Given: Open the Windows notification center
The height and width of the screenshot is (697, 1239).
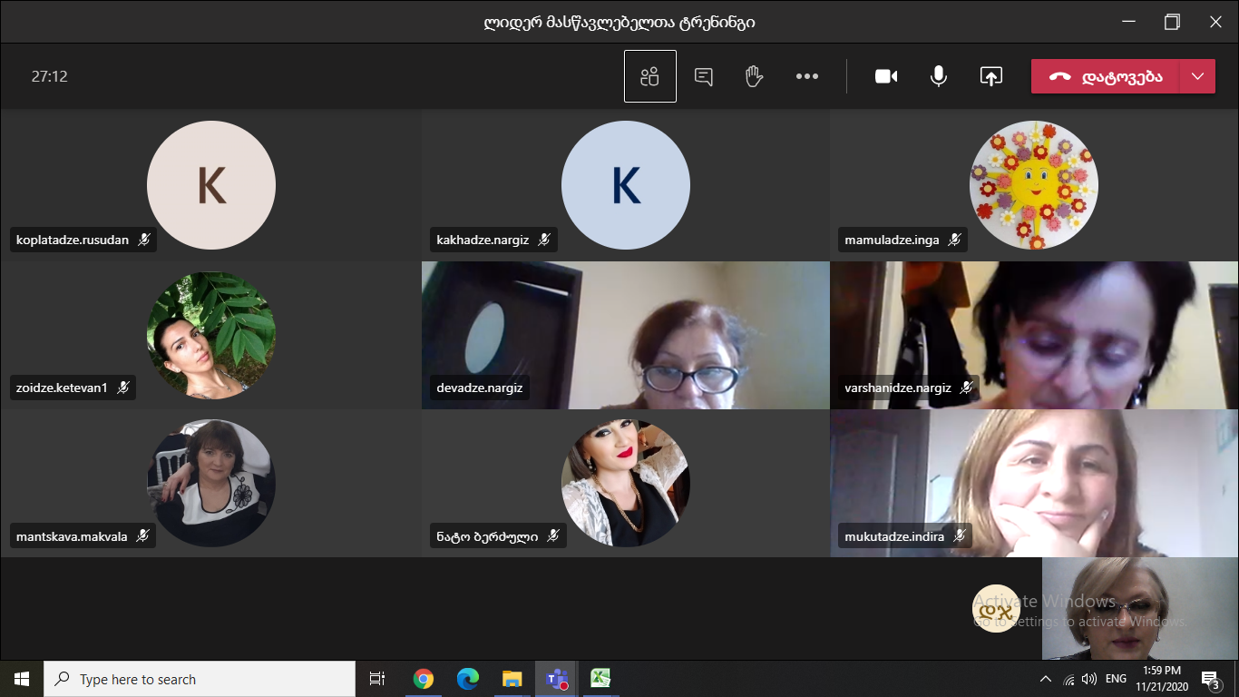Looking at the screenshot, I should (x=1210, y=679).
